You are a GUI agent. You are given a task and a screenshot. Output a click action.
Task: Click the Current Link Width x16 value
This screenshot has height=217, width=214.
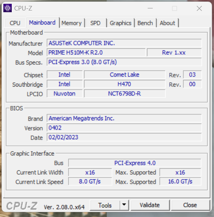pos(90,172)
